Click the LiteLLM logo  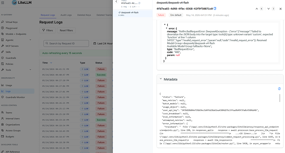21,2
